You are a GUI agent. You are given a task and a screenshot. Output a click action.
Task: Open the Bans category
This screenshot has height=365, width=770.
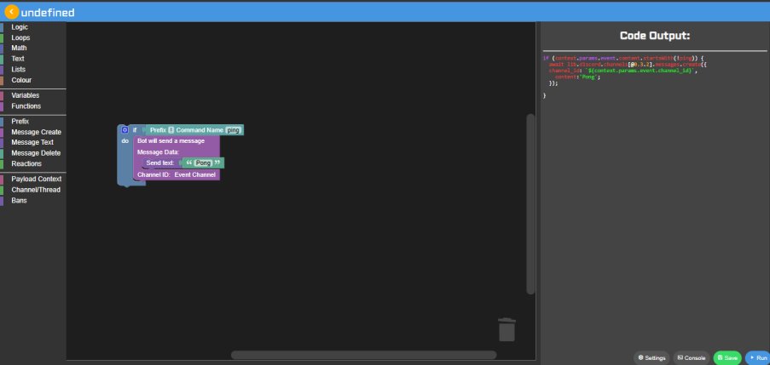19,201
